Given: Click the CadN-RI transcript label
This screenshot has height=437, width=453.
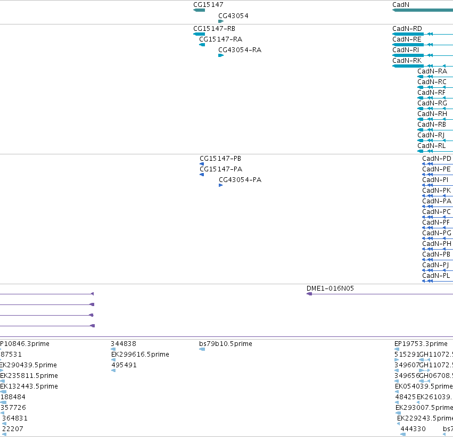Looking at the screenshot, I should click(x=405, y=50).
